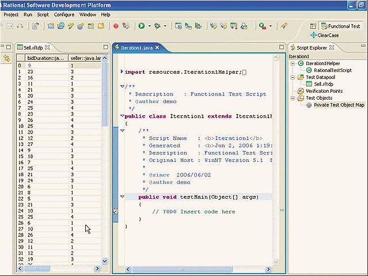The width and height of the screenshot is (368, 276).
Task: Open the Run button dropdown arrow
Action: (149, 26)
